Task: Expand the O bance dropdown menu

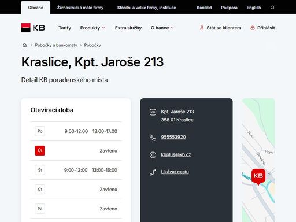Action: click(162, 28)
